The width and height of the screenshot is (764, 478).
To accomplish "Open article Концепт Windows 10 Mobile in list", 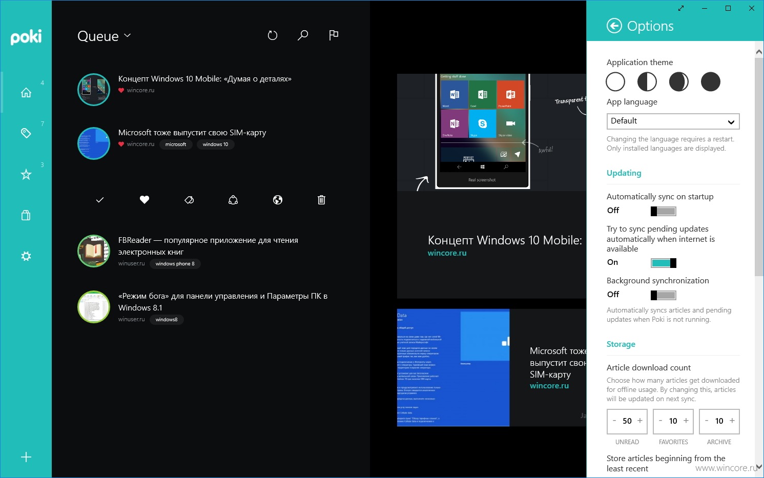I will 205,79.
